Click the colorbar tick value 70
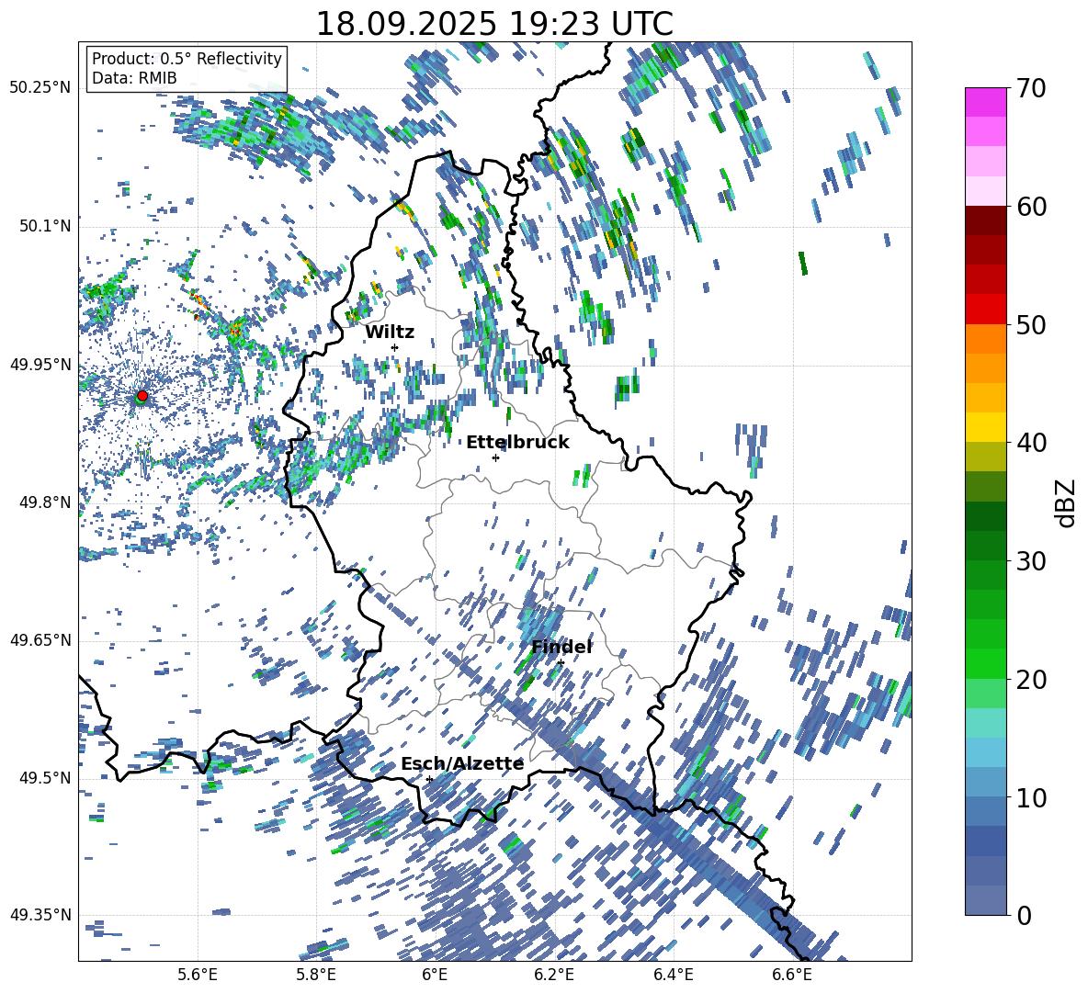 pyautogui.click(x=1031, y=88)
